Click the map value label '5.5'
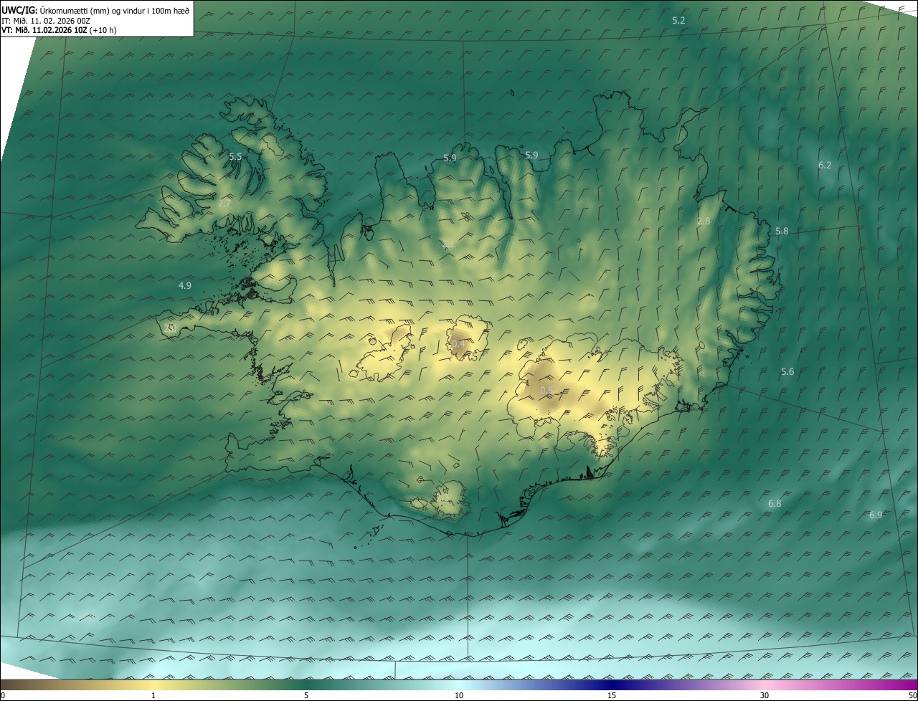Viewport: 918px width, 701px height. coord(235,156)
